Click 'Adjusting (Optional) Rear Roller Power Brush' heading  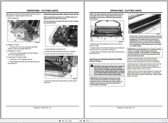click(x=61, y=14)
